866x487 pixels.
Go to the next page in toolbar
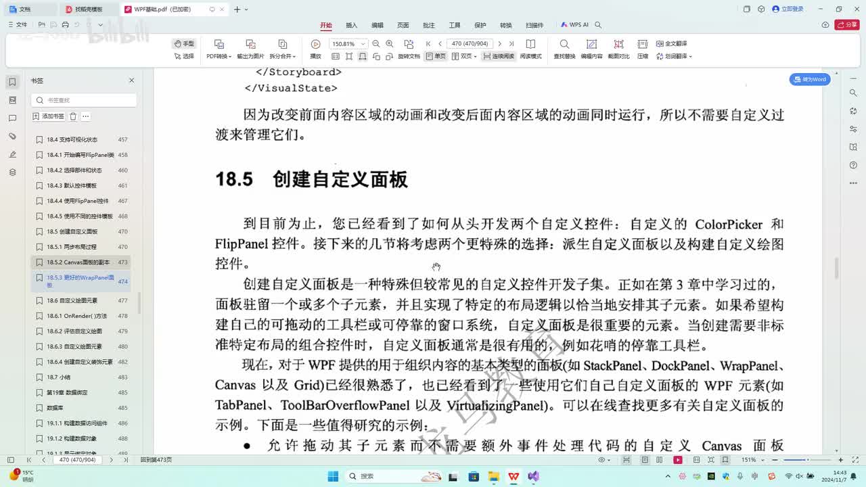pos(500,43)
